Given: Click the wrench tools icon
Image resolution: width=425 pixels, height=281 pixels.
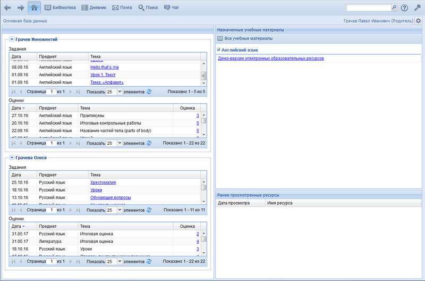Looking at the screenshot, I should [x=417, y=8].
